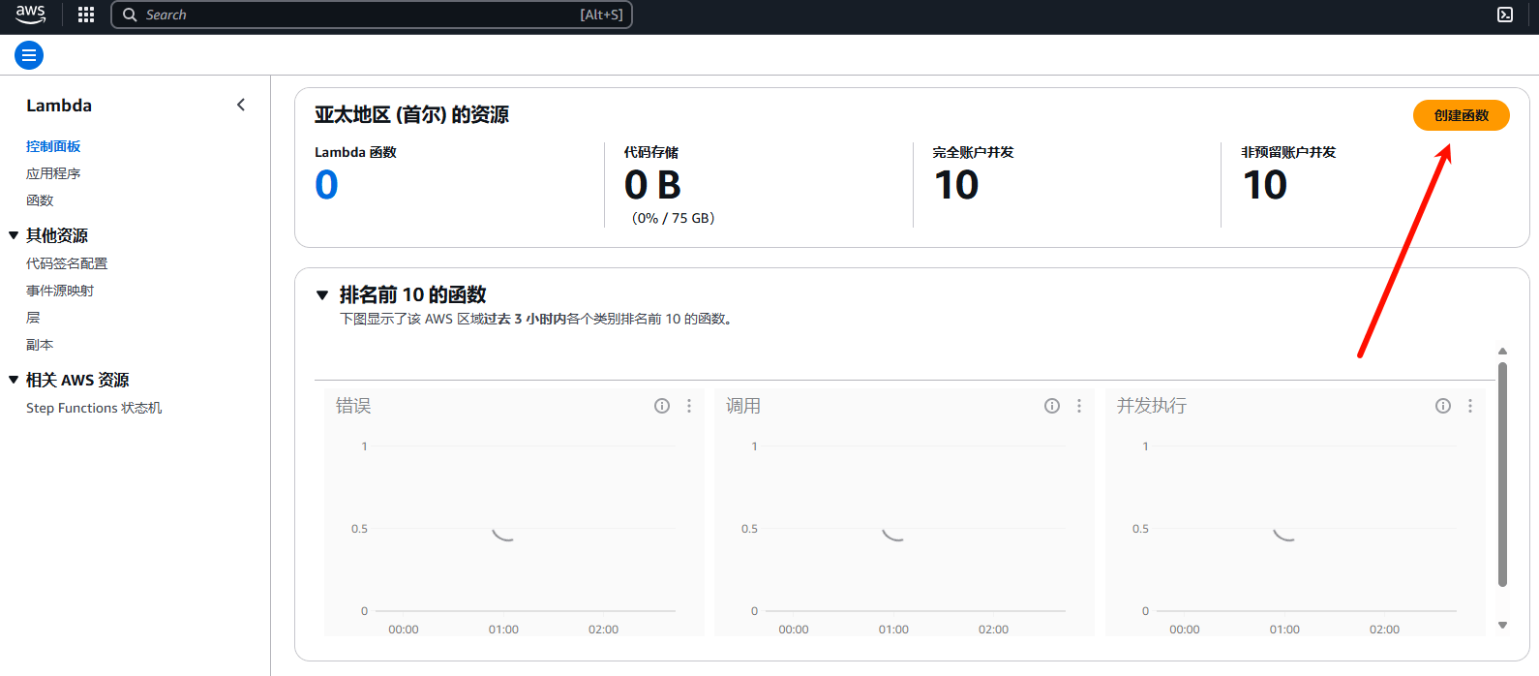Open the three-dot menu on 并发执行 chart
This screenshot has height=676, width=1539.
click(1470, 406)
